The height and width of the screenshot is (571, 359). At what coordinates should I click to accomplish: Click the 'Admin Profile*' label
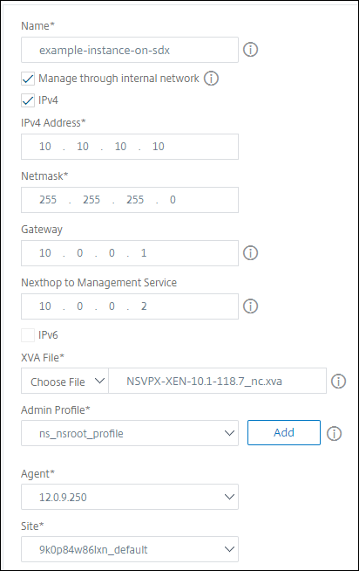point(56,410)
